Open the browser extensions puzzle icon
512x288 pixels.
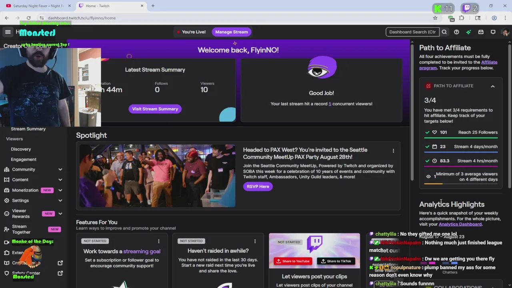[462, 18]
